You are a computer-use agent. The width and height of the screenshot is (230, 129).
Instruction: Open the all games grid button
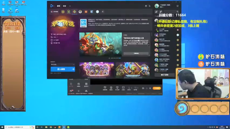point(54,12)
